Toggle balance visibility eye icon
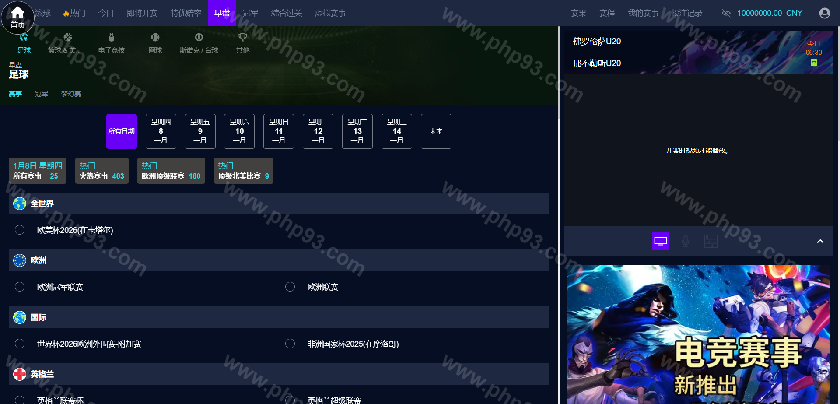840x404 pixels. click(726, 13)
